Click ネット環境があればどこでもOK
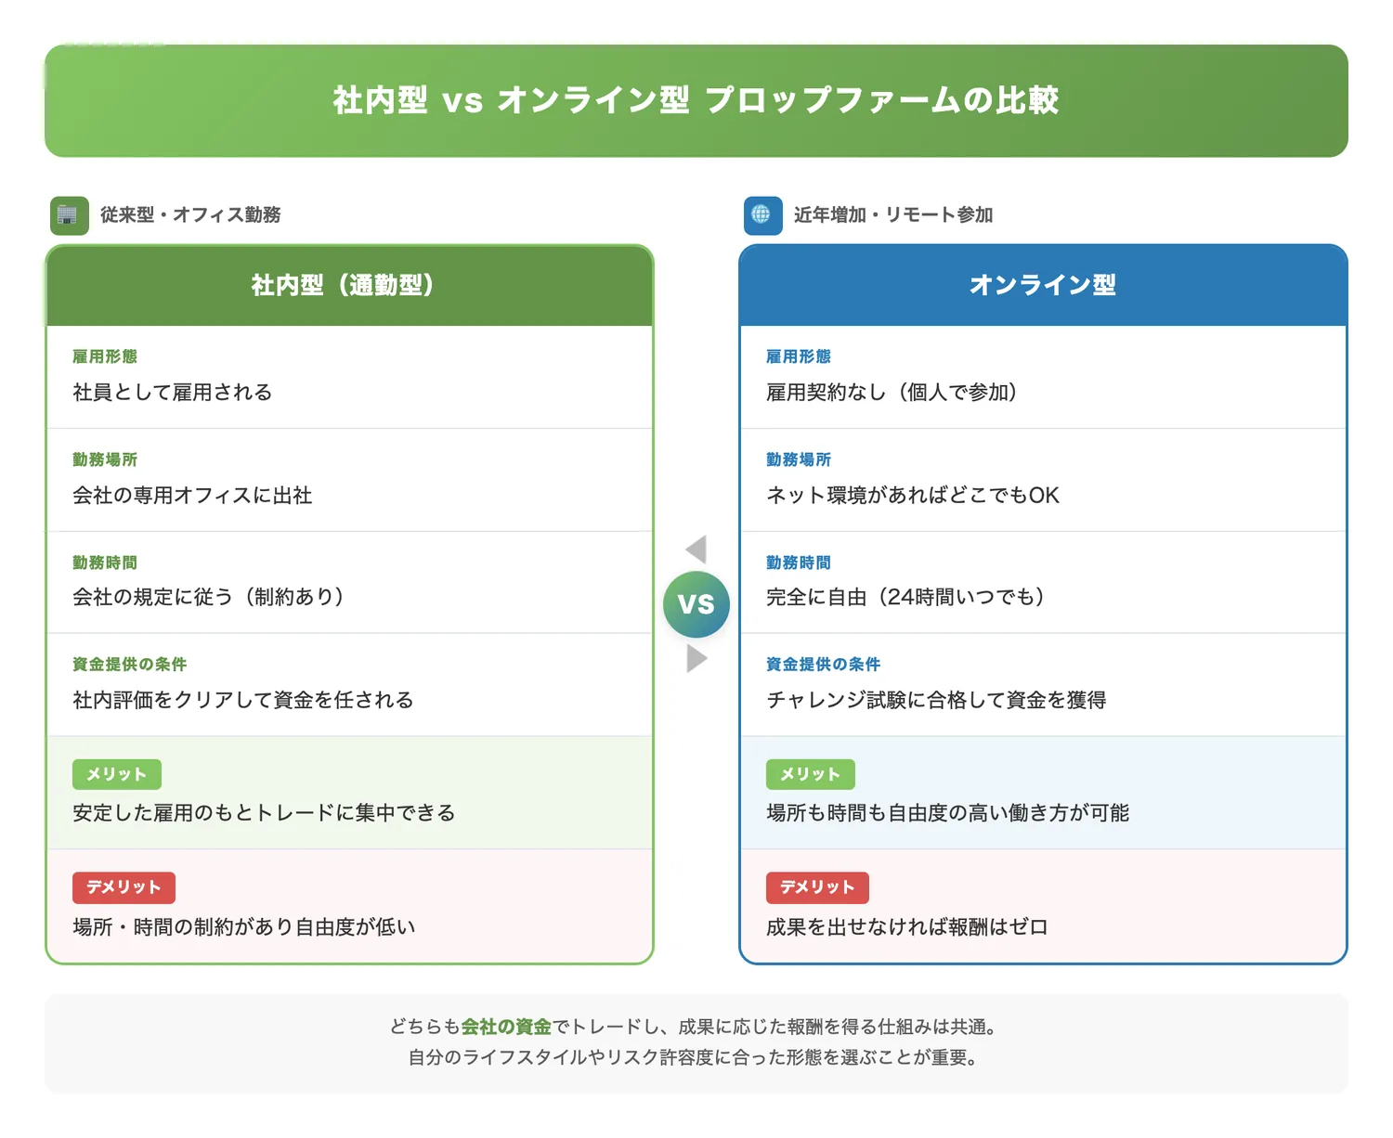This screenshot has width=1393, height=1138. click(913, 496)
